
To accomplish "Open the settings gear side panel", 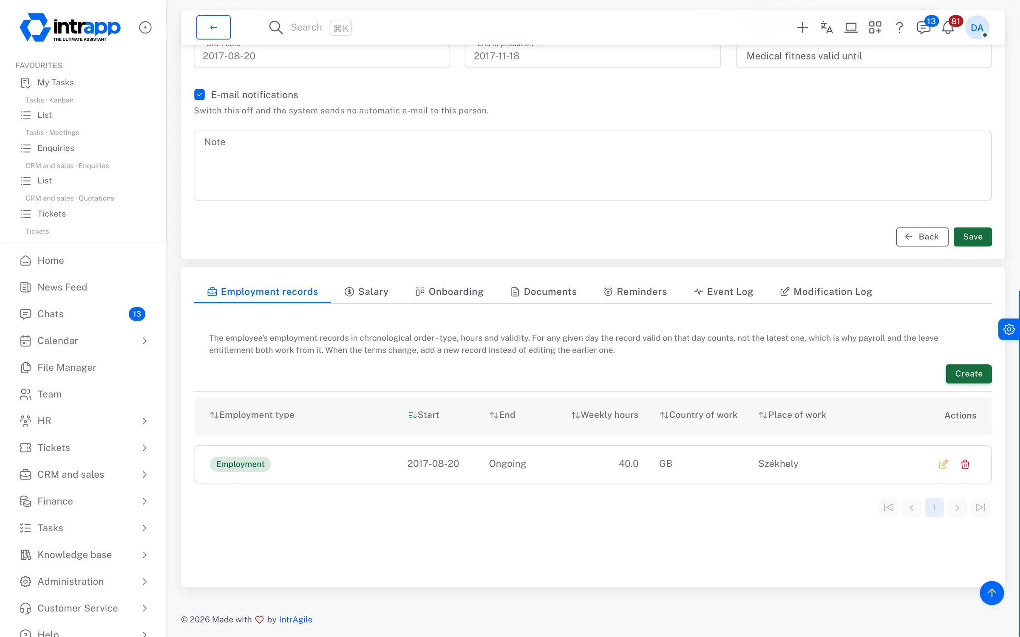I will 1009,329.
